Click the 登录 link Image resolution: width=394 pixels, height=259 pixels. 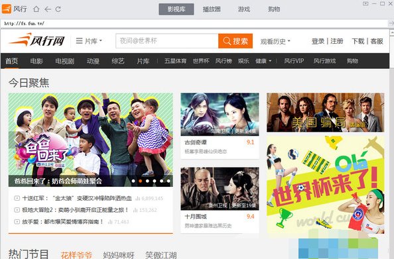pyautogui.click(x=318, y=41)
